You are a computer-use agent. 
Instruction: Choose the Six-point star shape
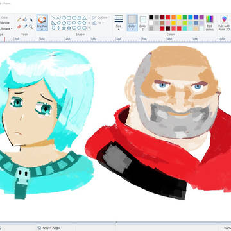[69, 28]
